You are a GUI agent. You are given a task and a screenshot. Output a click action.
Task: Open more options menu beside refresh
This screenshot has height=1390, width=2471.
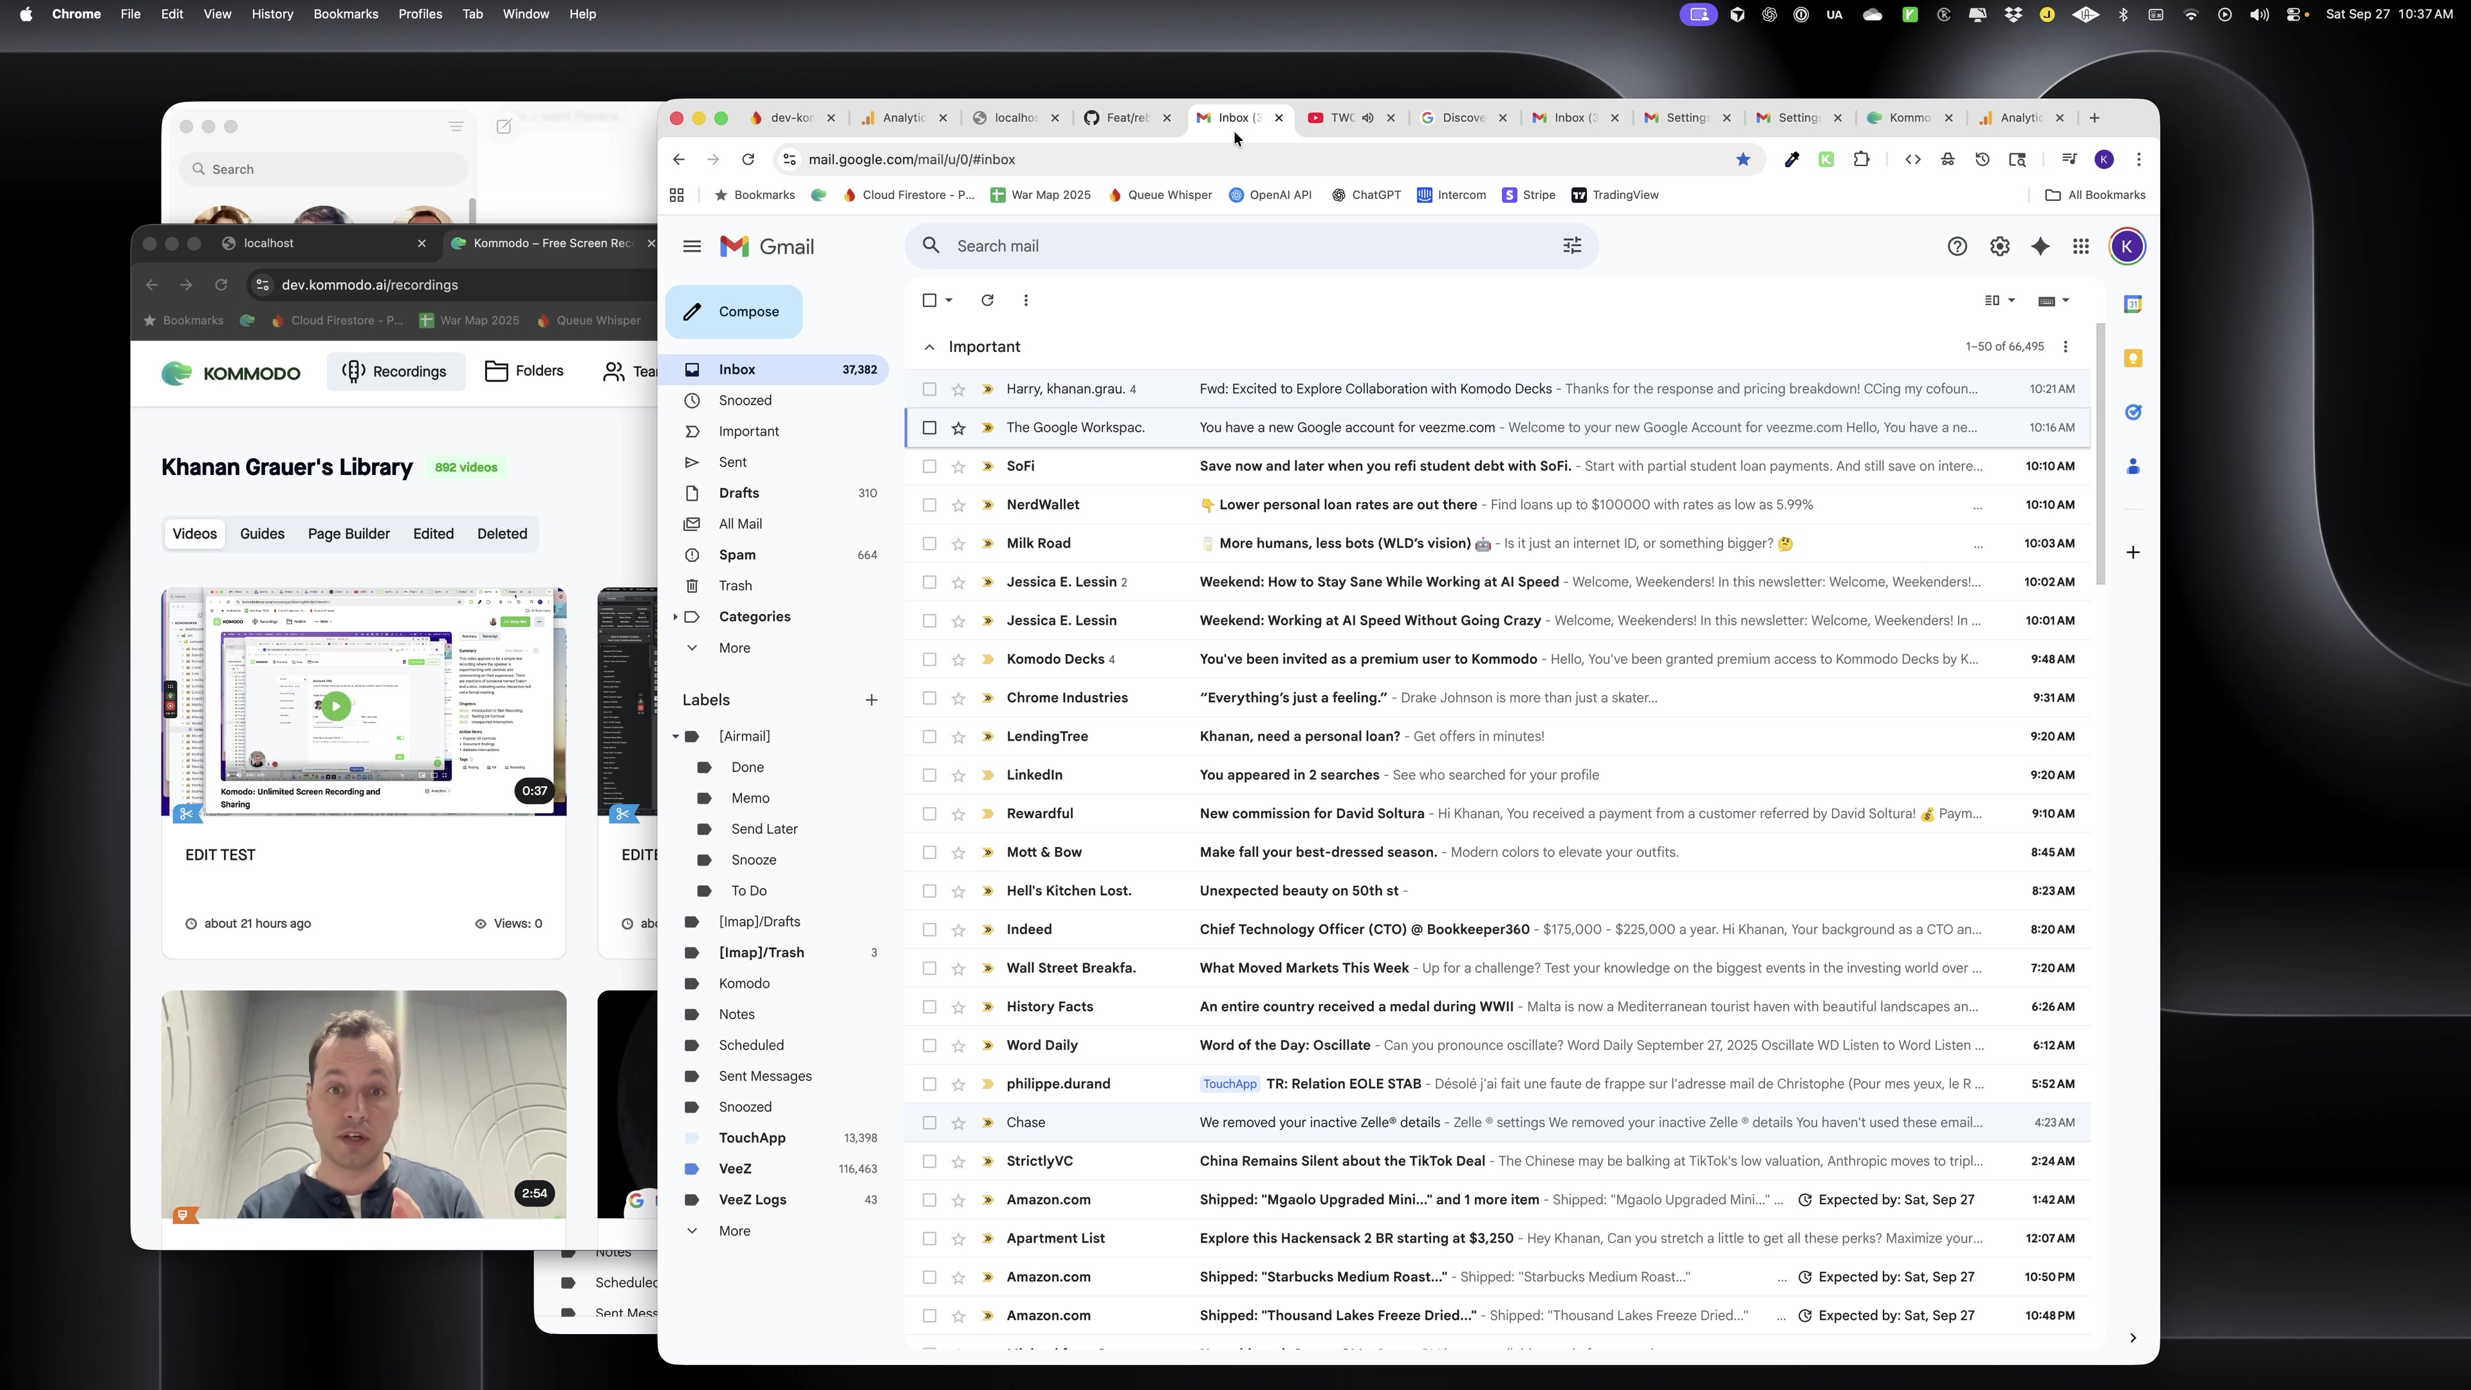(1026, 301)
